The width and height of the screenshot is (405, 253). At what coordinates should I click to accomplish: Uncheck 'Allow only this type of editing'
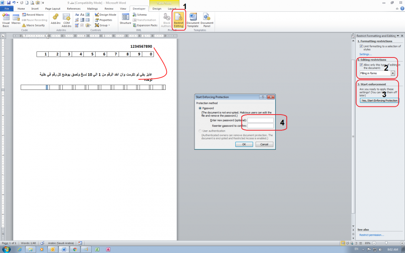pos(361,65)
